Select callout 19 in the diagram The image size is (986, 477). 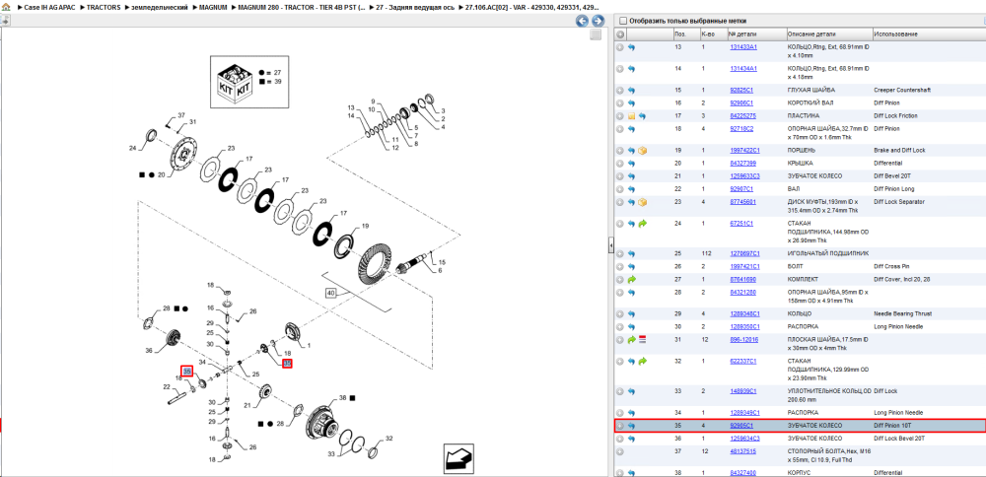coord(365,226)
